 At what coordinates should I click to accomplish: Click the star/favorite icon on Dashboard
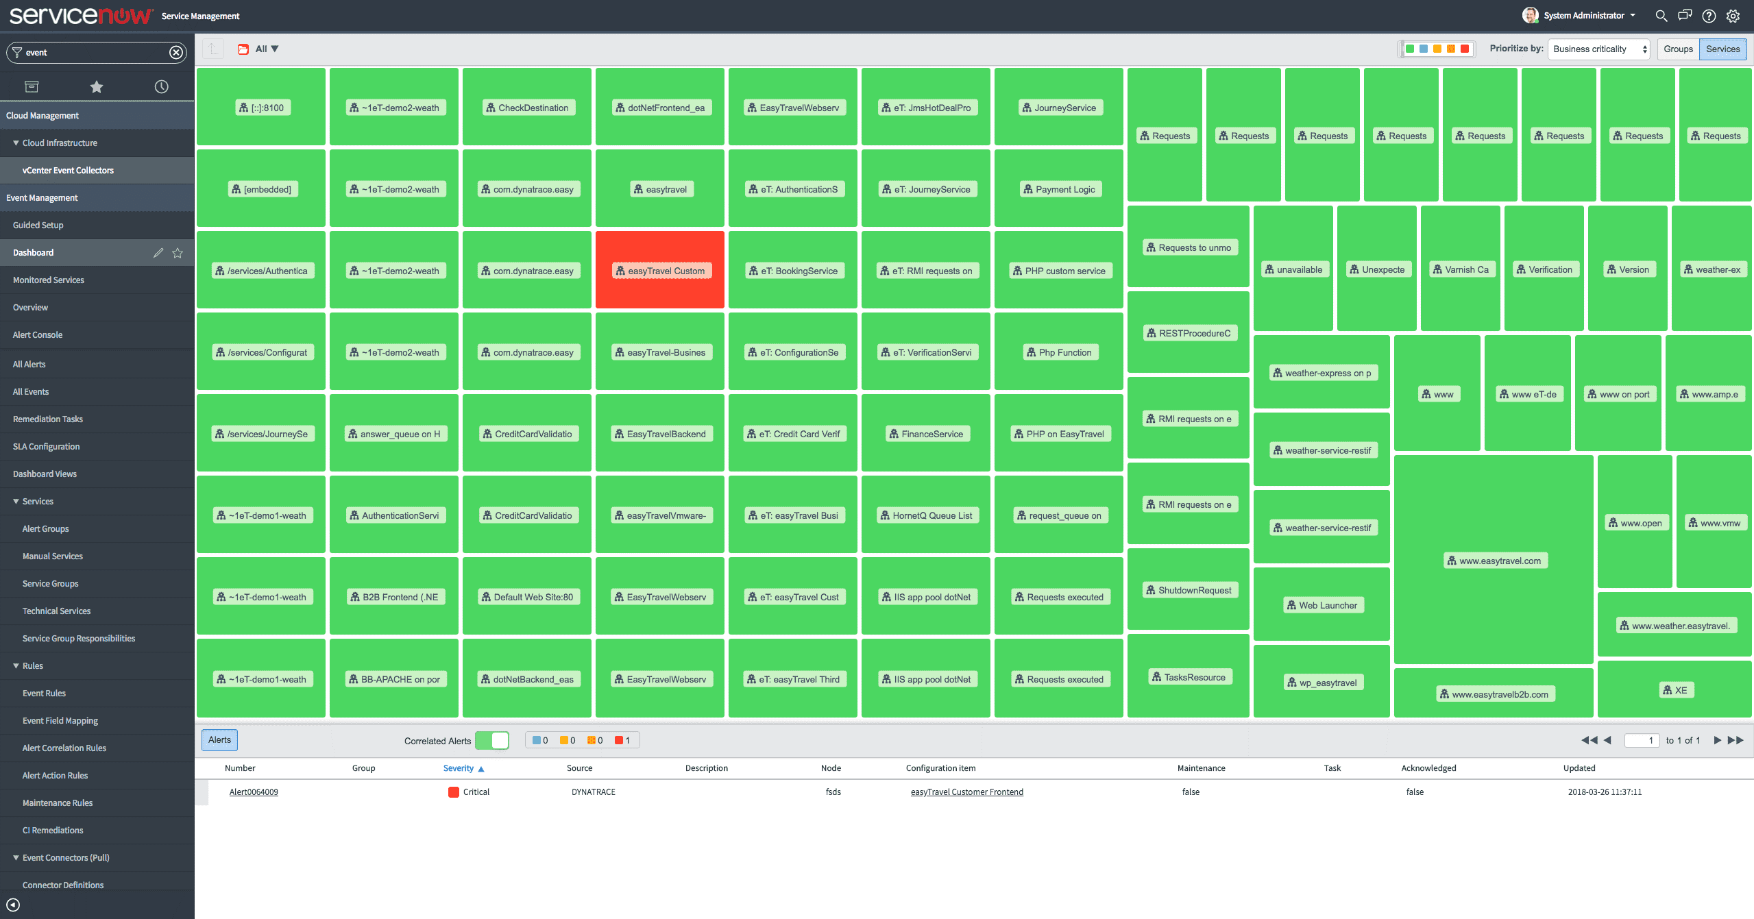tap(178, 252)
